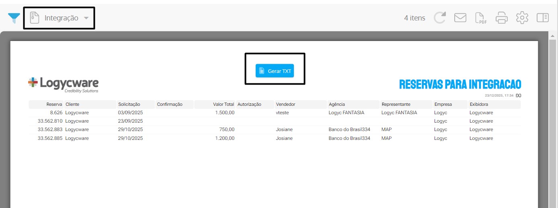The width and height of the screenshot is (558, 208).
Task: Export the report to PDF
Action: pos(480,18)
